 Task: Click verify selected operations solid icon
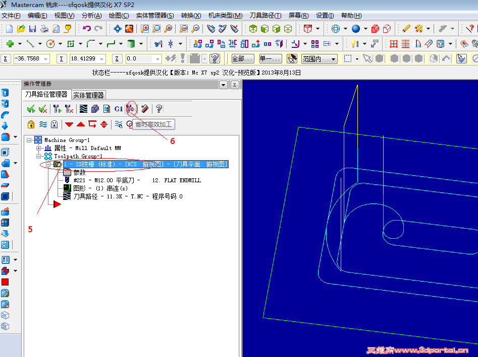click(95, 109)
